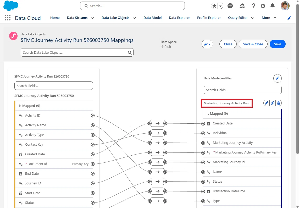Delete the Marketing Journey Activity Run mapping
The height and width of the screenshot is (208, 299).
point(279,103)
